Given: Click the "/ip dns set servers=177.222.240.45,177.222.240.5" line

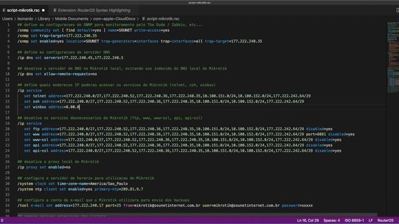Looking at the screenshot, I should point(70,58).
